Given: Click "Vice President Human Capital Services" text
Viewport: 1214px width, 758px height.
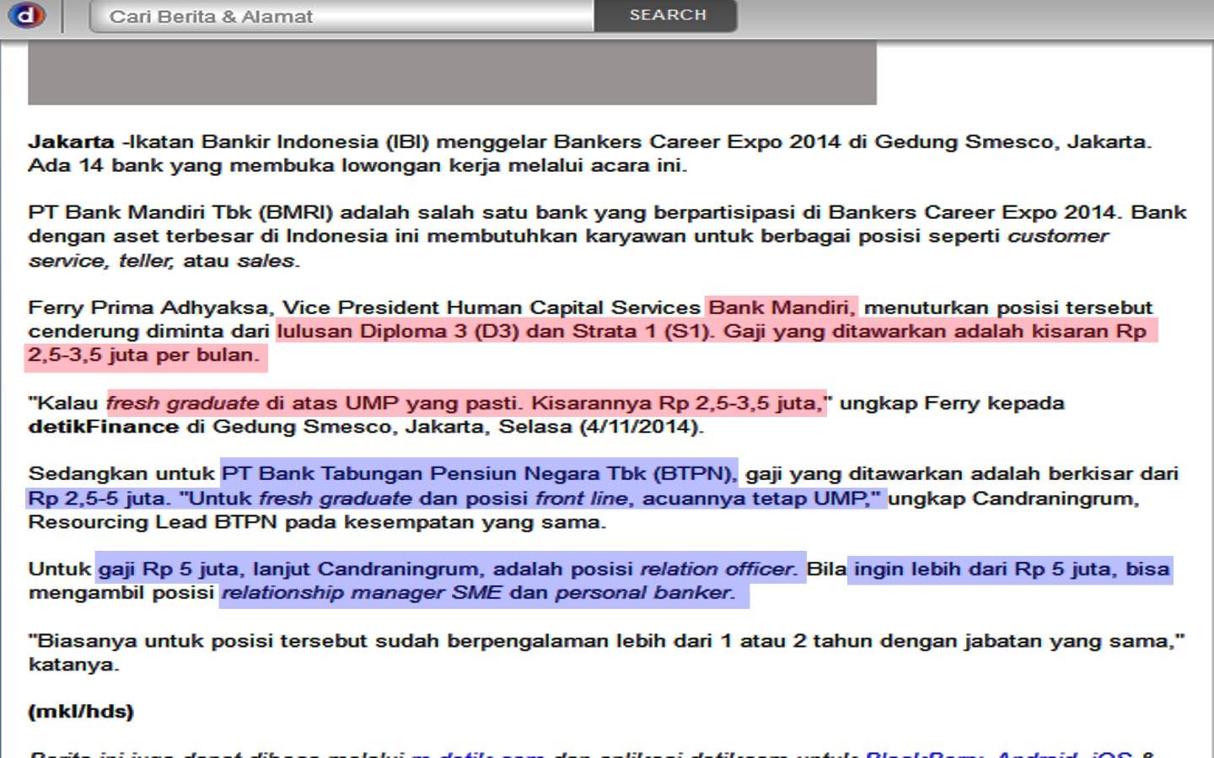Looking at the screenshot, I should tap(492, 308).
